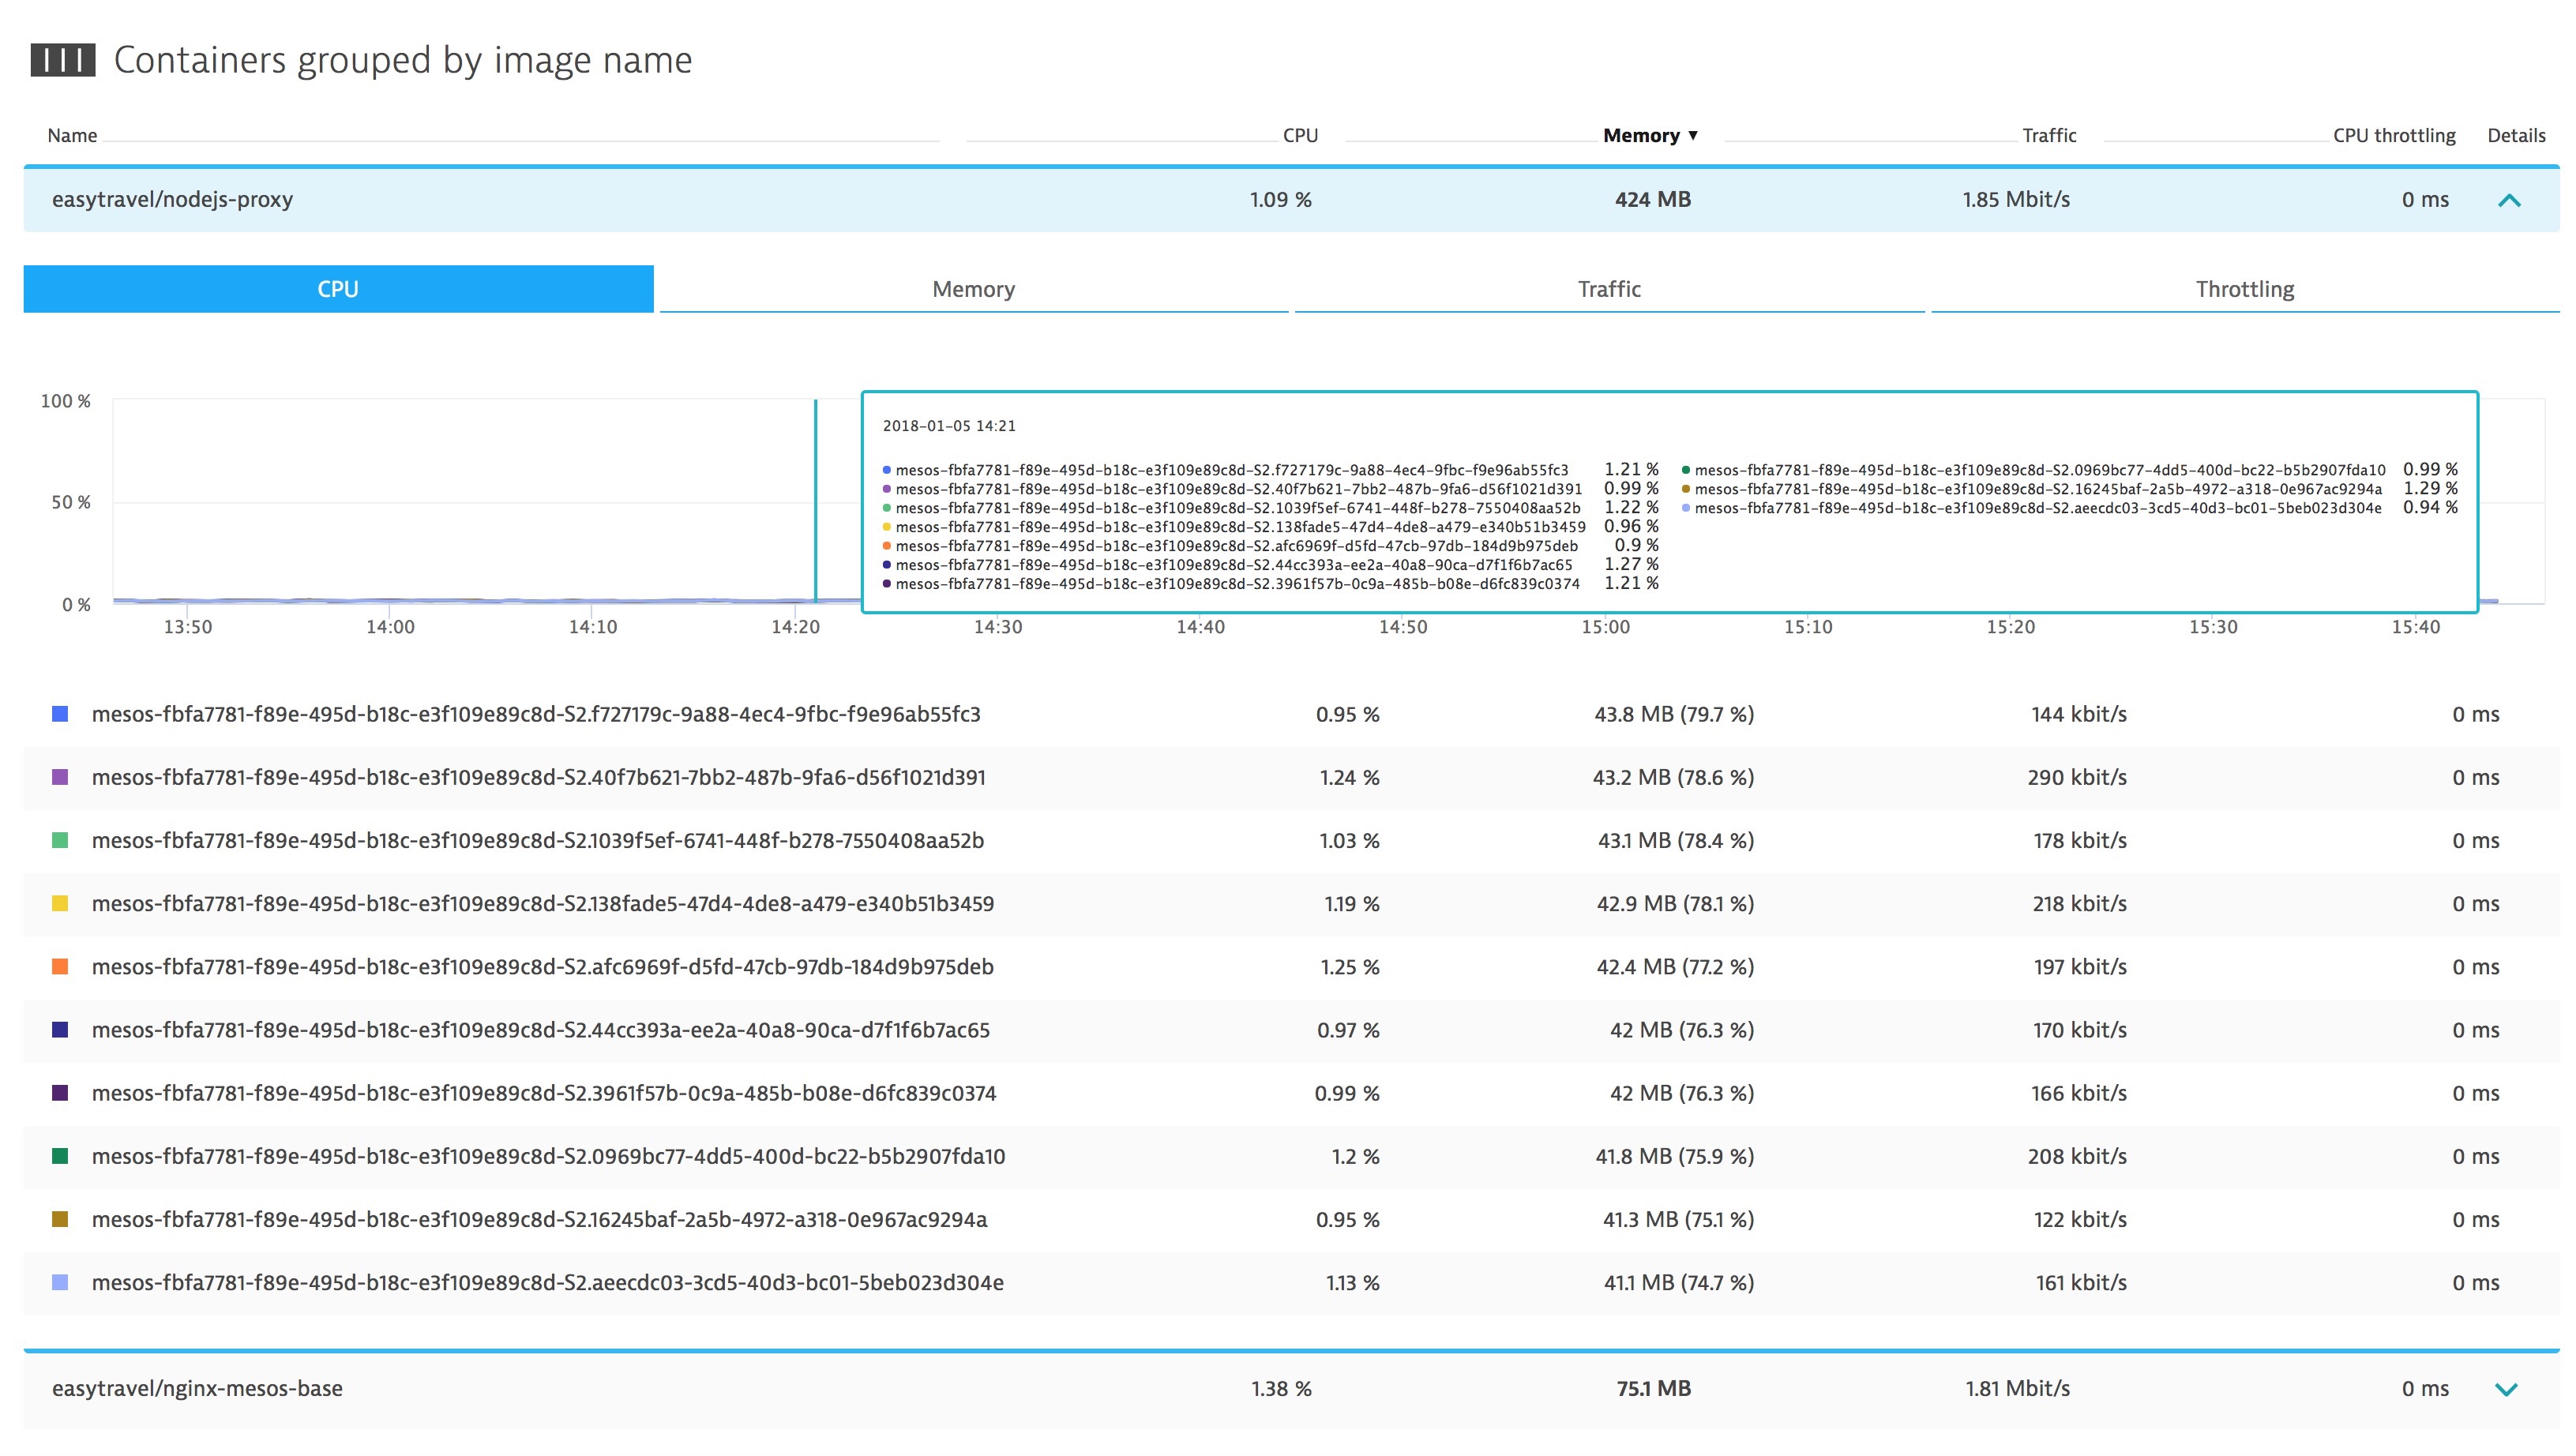Expand the easytravel/nginx-mesos-base row
The width and height of the screenshot is (2576, 1456).
tap(2506, 1389)
